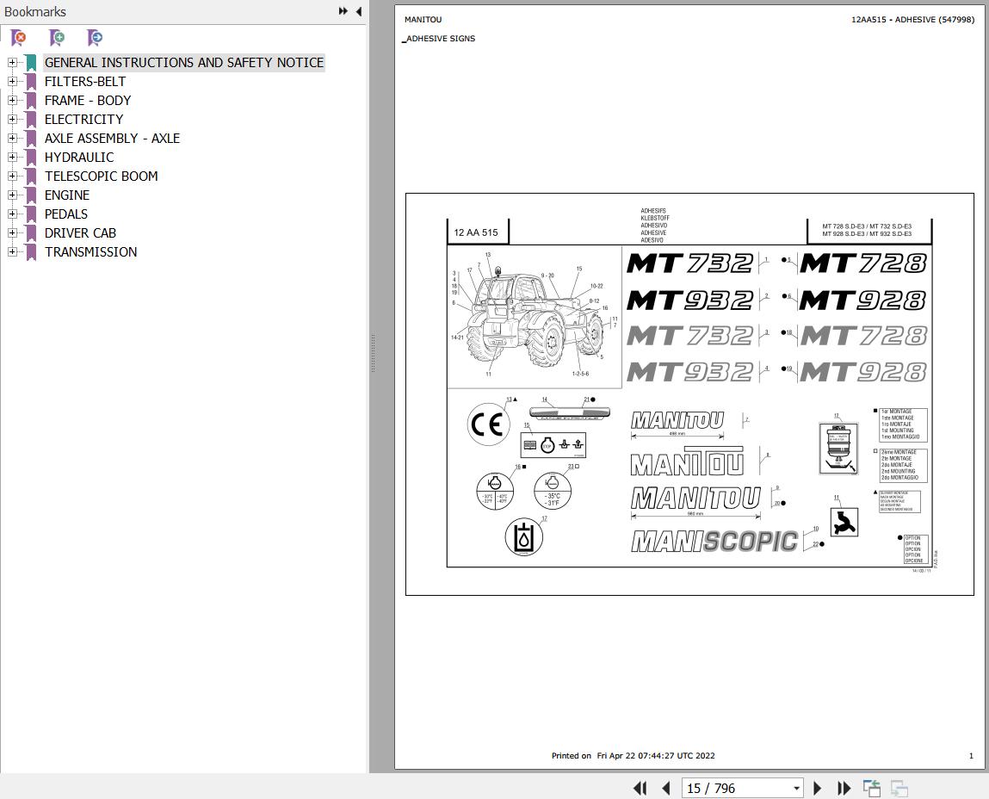Click the '12 AA 515' label in the diagram
The height and width of the screenshot is (799, 989).
click(x=476, y=232)
